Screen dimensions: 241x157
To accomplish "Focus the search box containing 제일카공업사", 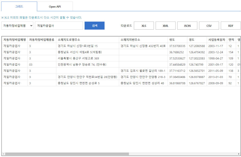I will point(59,25).
